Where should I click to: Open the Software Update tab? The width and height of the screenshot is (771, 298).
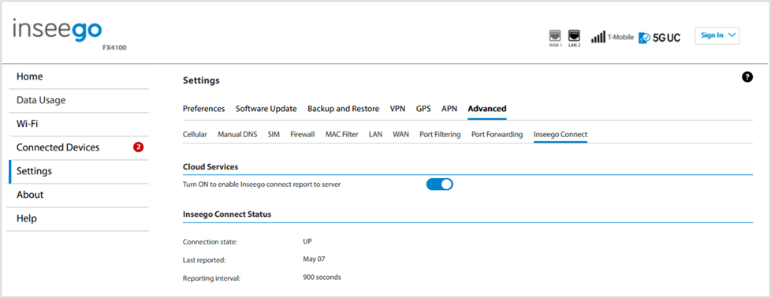pos(266,109)
